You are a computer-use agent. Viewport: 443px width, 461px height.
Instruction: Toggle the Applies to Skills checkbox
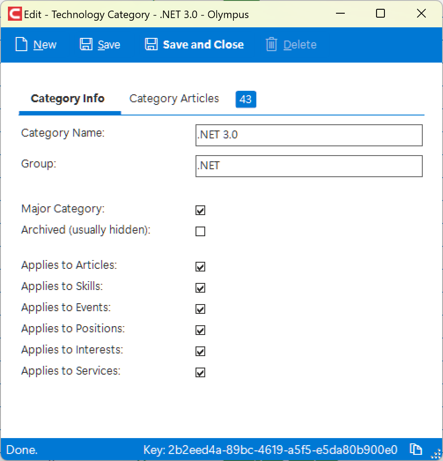click(200, 288)
